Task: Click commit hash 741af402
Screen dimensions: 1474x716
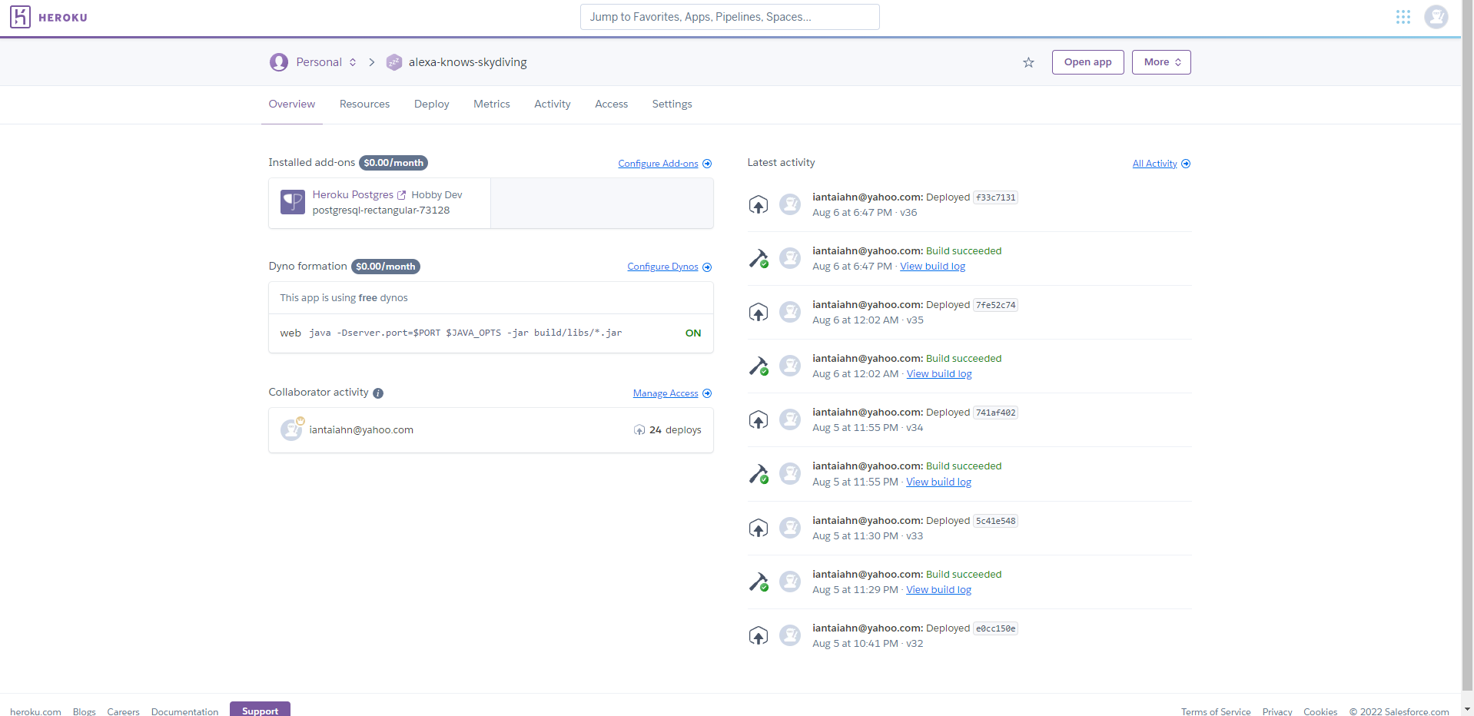Action: coord(996,413)
